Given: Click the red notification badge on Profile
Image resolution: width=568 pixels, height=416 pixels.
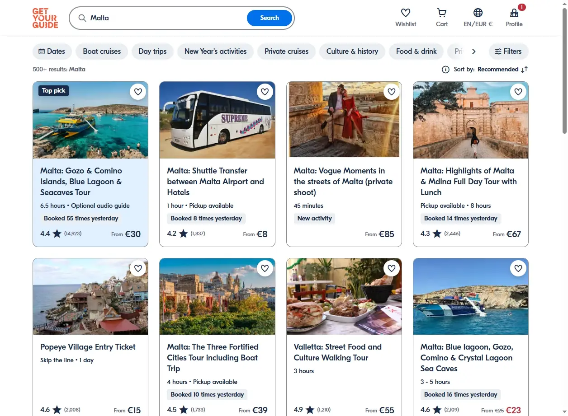Looking at the screenshot, I should pos(522,7).
